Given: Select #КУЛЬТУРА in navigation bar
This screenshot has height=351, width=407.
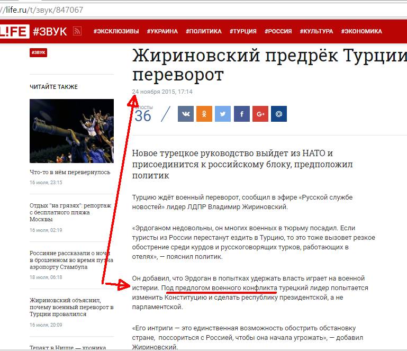Looking at the screenshot, I should coord(316,31).
